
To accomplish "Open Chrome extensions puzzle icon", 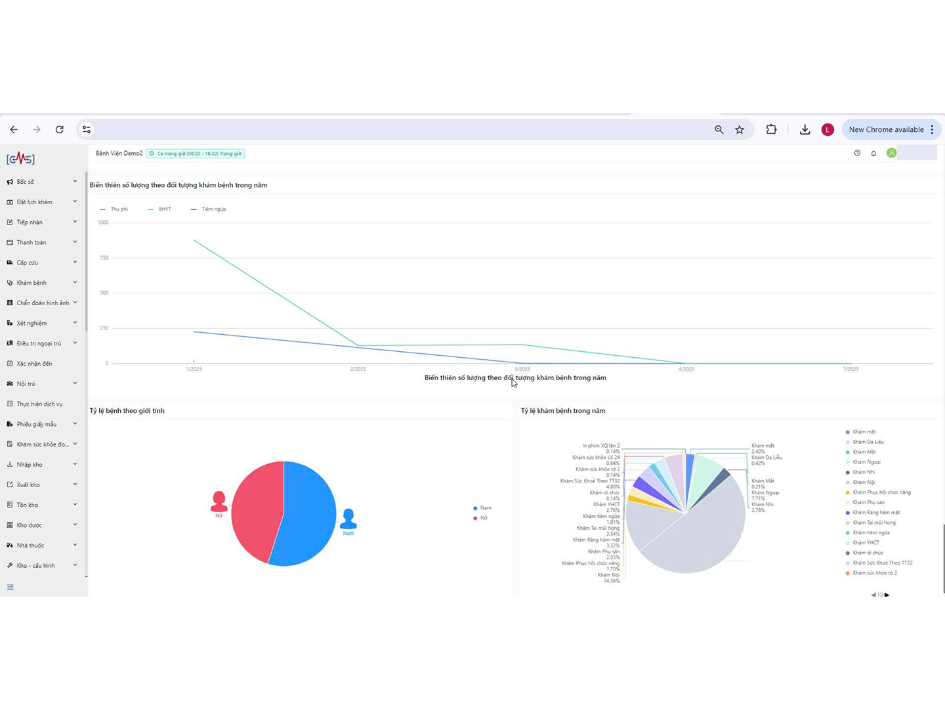I will 771,130.
